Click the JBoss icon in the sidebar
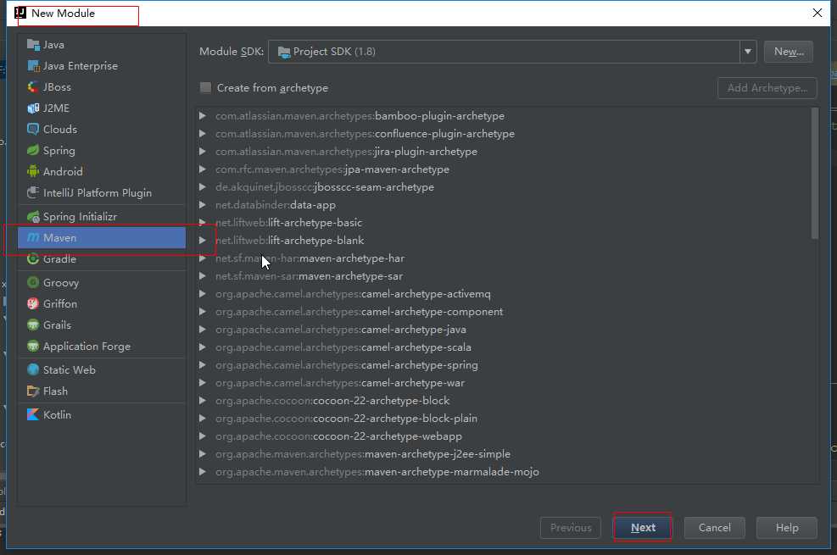This screenshot has height=555, width=837. coord(33,87)
